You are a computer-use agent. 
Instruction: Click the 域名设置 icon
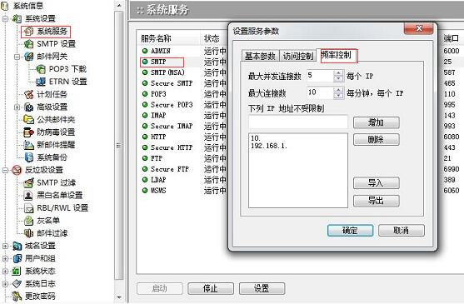click(x=17, y=246)
